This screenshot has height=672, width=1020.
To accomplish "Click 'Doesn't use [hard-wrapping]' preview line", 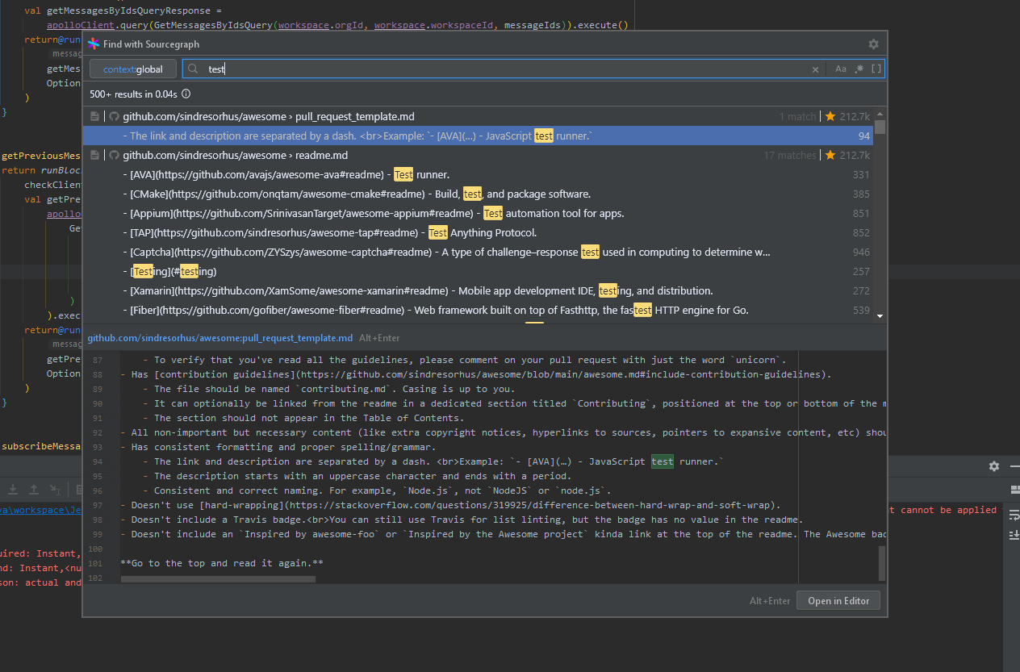I will click(x=451, y=505).
